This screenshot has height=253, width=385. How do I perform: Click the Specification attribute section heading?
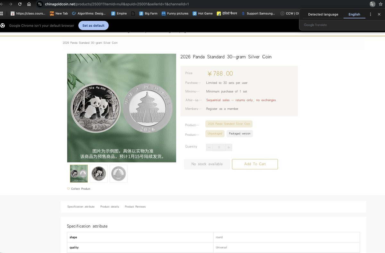click(x=87, y=226)
